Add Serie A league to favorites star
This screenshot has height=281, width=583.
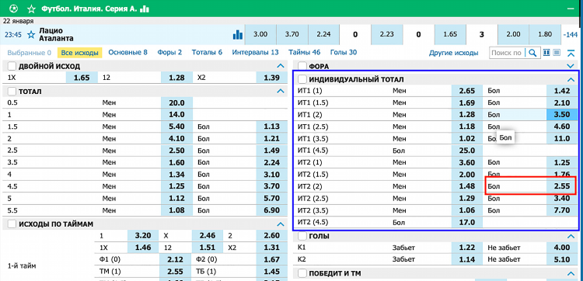click(32, 9)
